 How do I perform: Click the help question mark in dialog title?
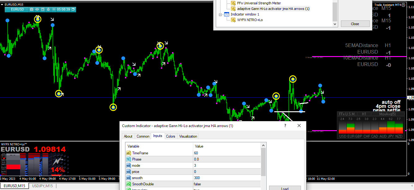pos(285,126)
